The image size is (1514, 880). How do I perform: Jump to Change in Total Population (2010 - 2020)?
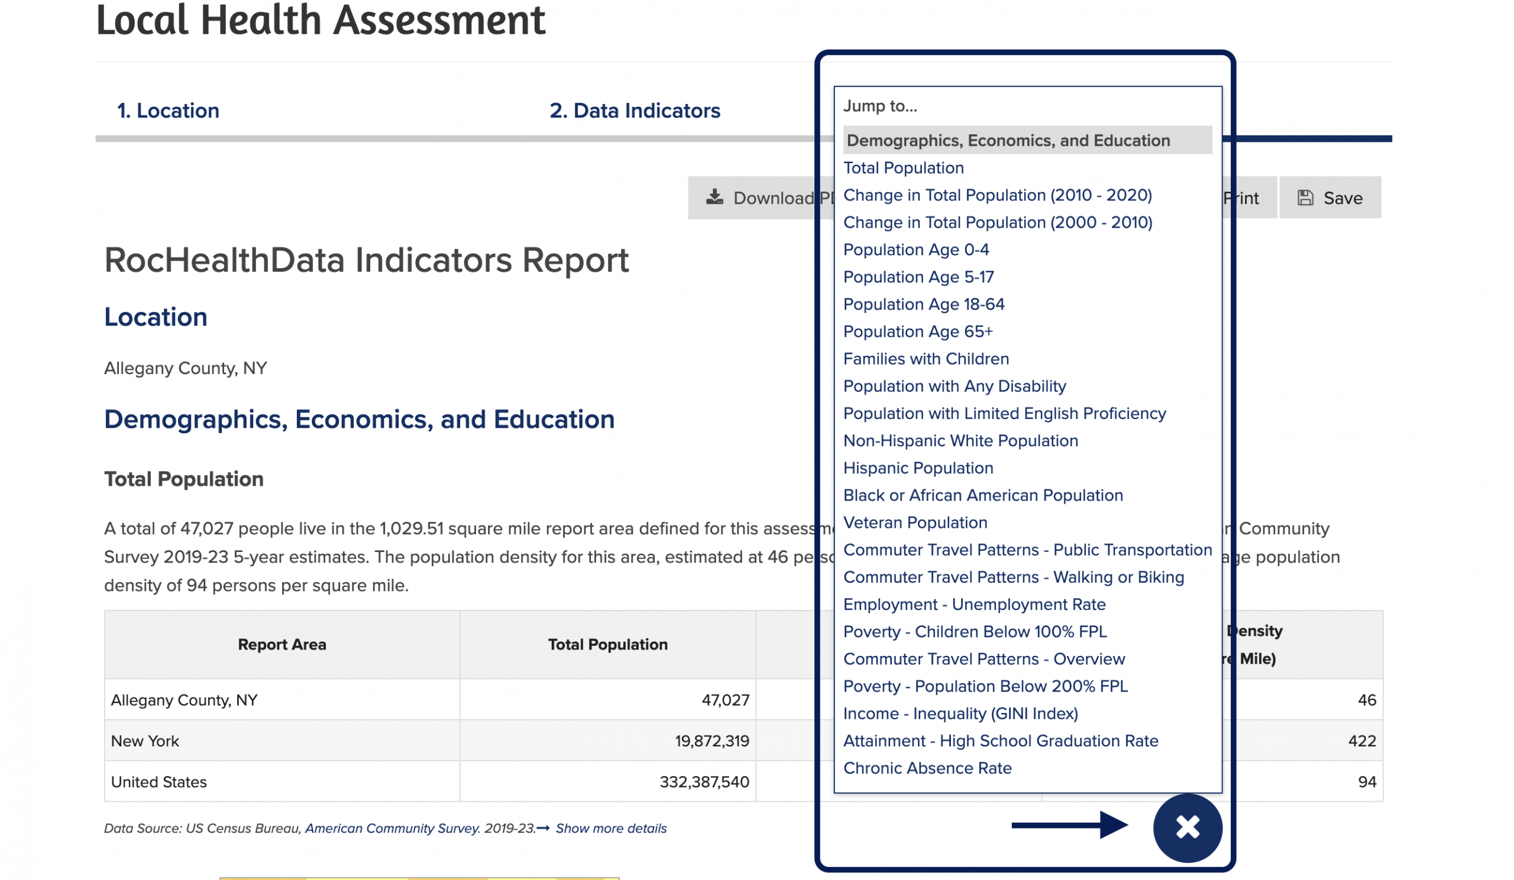997,195
